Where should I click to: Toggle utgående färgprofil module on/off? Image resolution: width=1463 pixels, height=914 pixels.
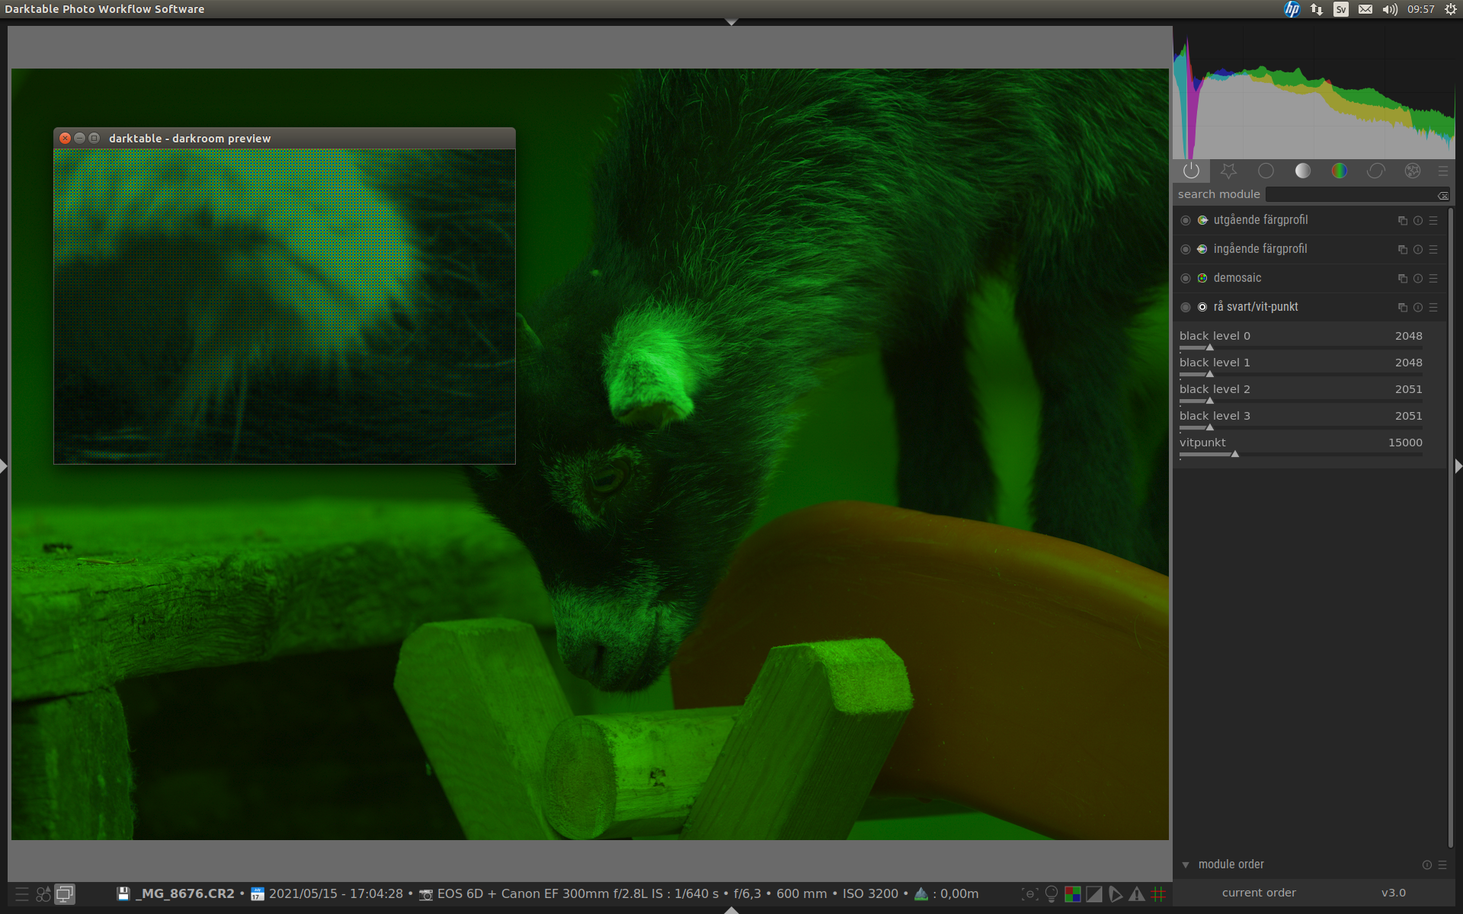[1186, 220]
